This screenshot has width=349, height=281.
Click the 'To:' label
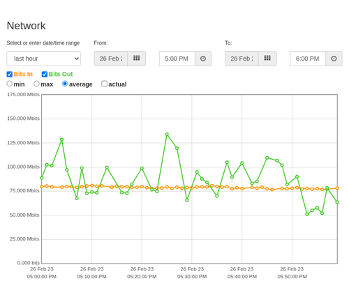(228, 43)
